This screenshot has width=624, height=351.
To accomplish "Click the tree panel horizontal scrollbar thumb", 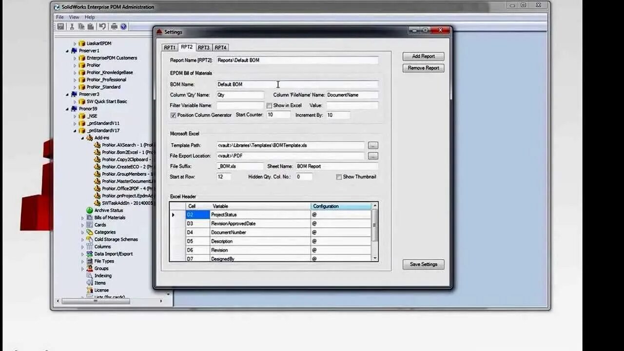I will tap(95, 301).
